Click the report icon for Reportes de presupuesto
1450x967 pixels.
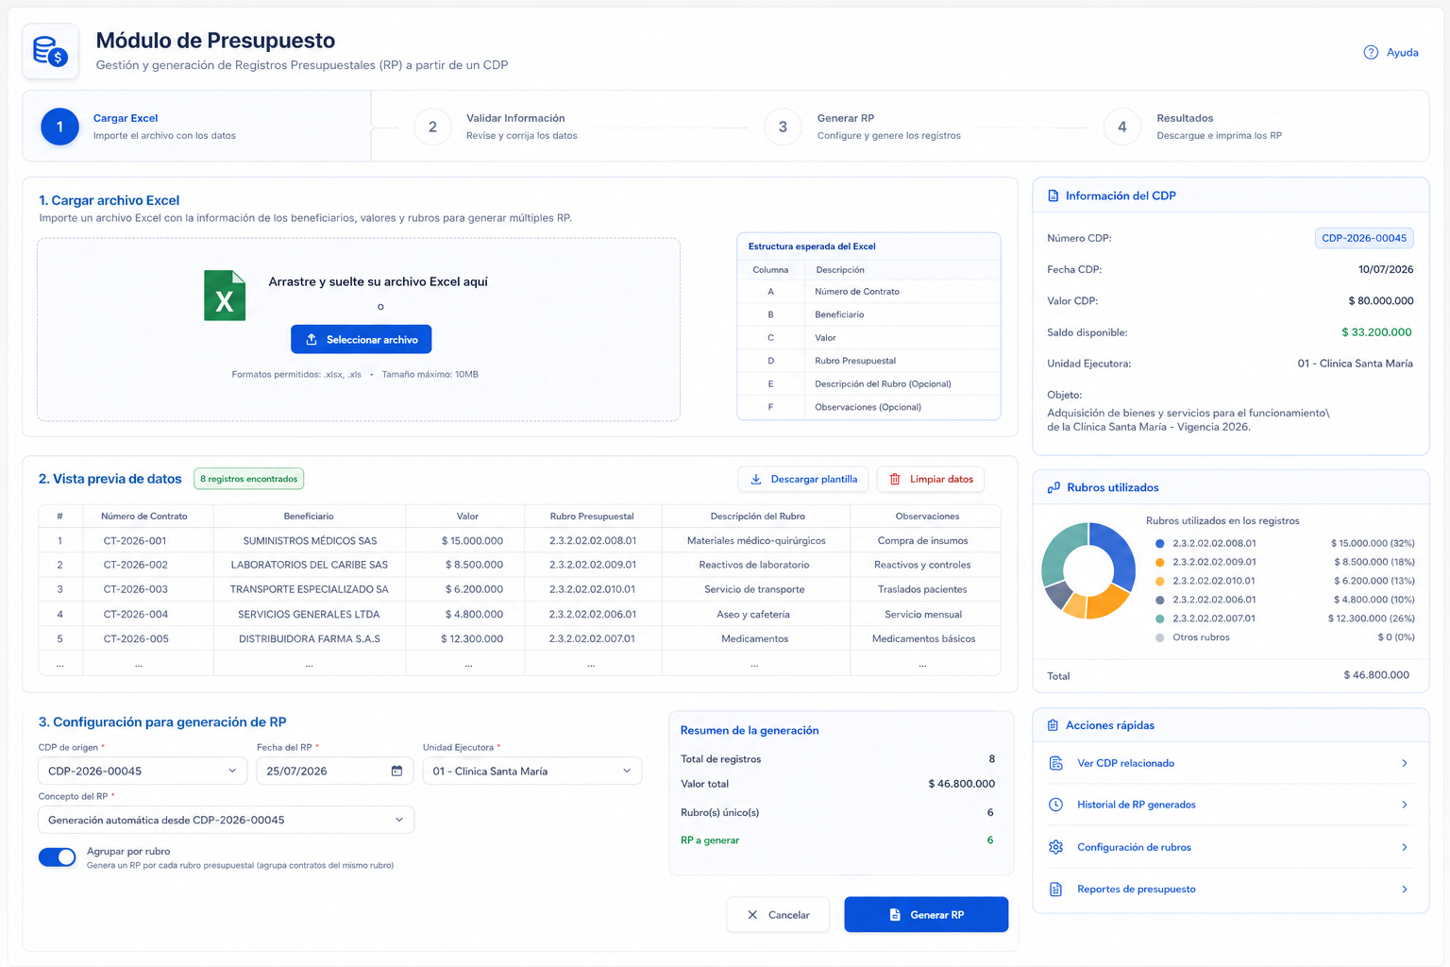(x=1056, y=890)
